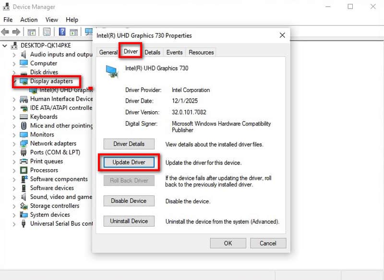The image size is (384, 280).
Task: Expand the Disk drives node
Action: pos(15,72)
